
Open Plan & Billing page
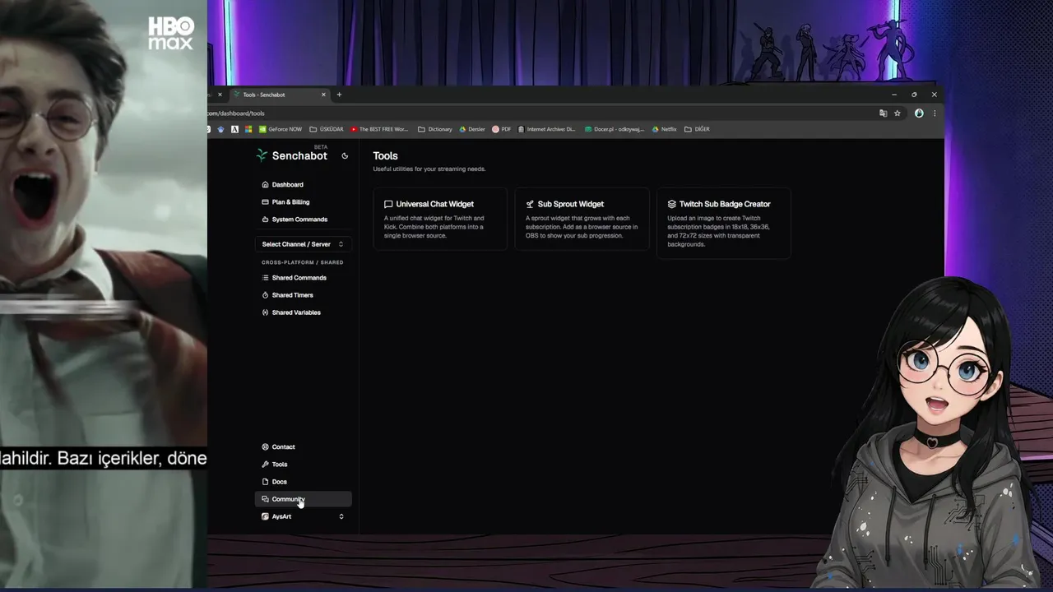point(303,201)
